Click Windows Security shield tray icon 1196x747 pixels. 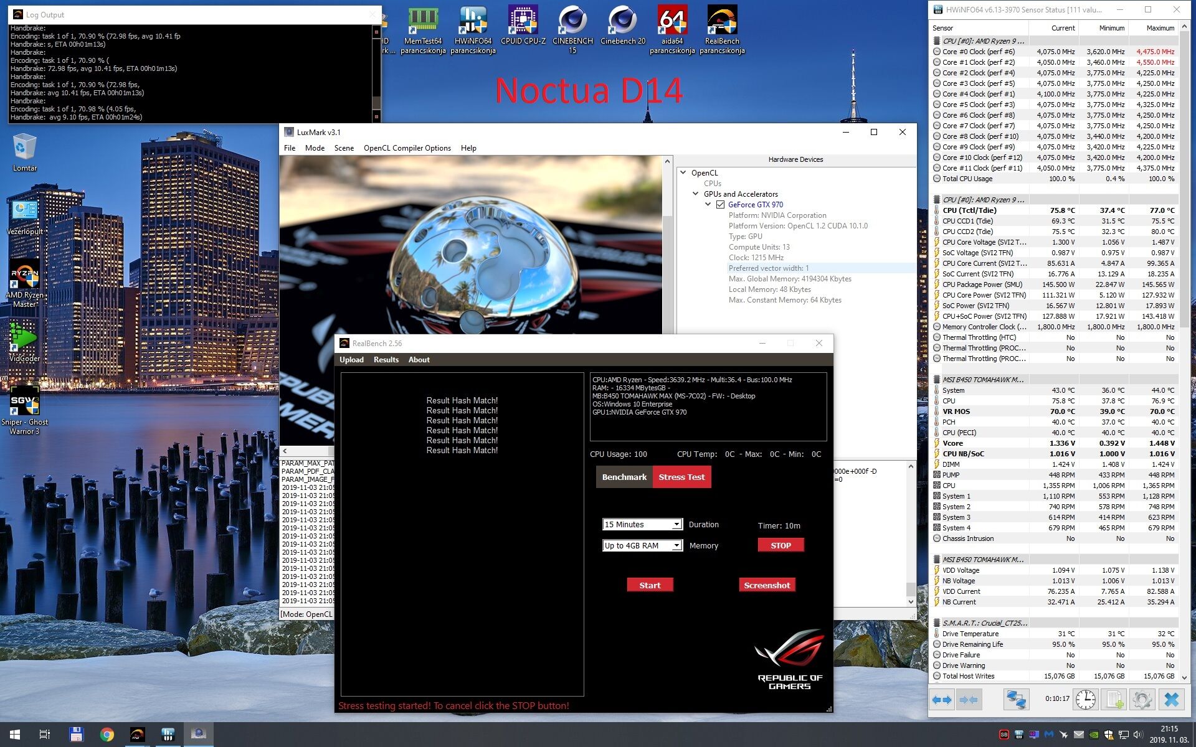[x=1109, y=735]
